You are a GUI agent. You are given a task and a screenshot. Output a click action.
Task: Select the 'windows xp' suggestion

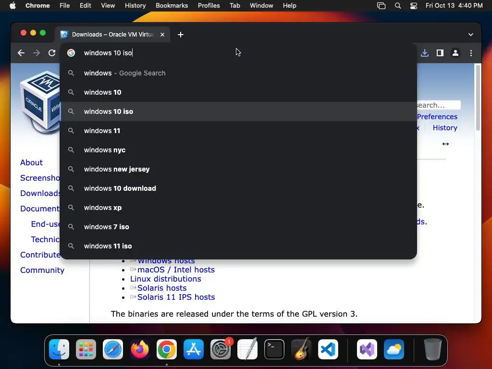238,208
